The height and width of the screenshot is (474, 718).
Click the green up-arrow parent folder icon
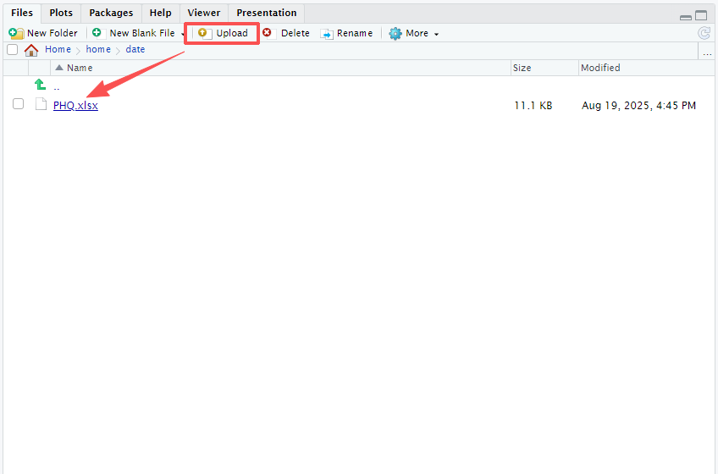tap(40, 85)
